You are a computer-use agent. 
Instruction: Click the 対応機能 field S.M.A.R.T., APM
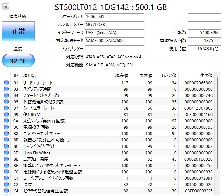coord(152,65)
